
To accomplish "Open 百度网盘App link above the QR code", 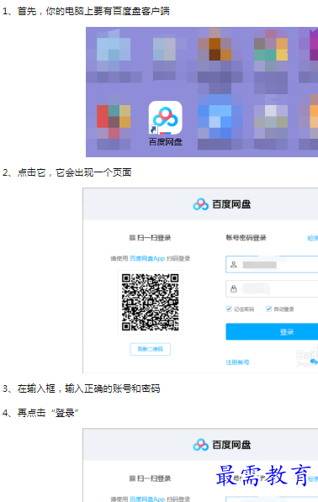I will (147, 258).
